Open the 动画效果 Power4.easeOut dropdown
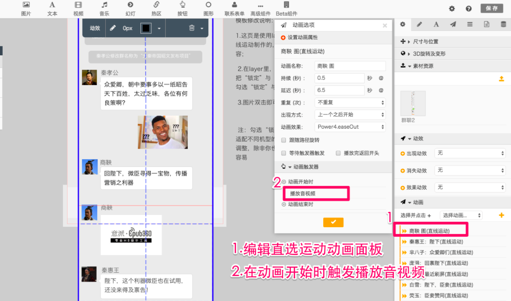 click(350, 127)
